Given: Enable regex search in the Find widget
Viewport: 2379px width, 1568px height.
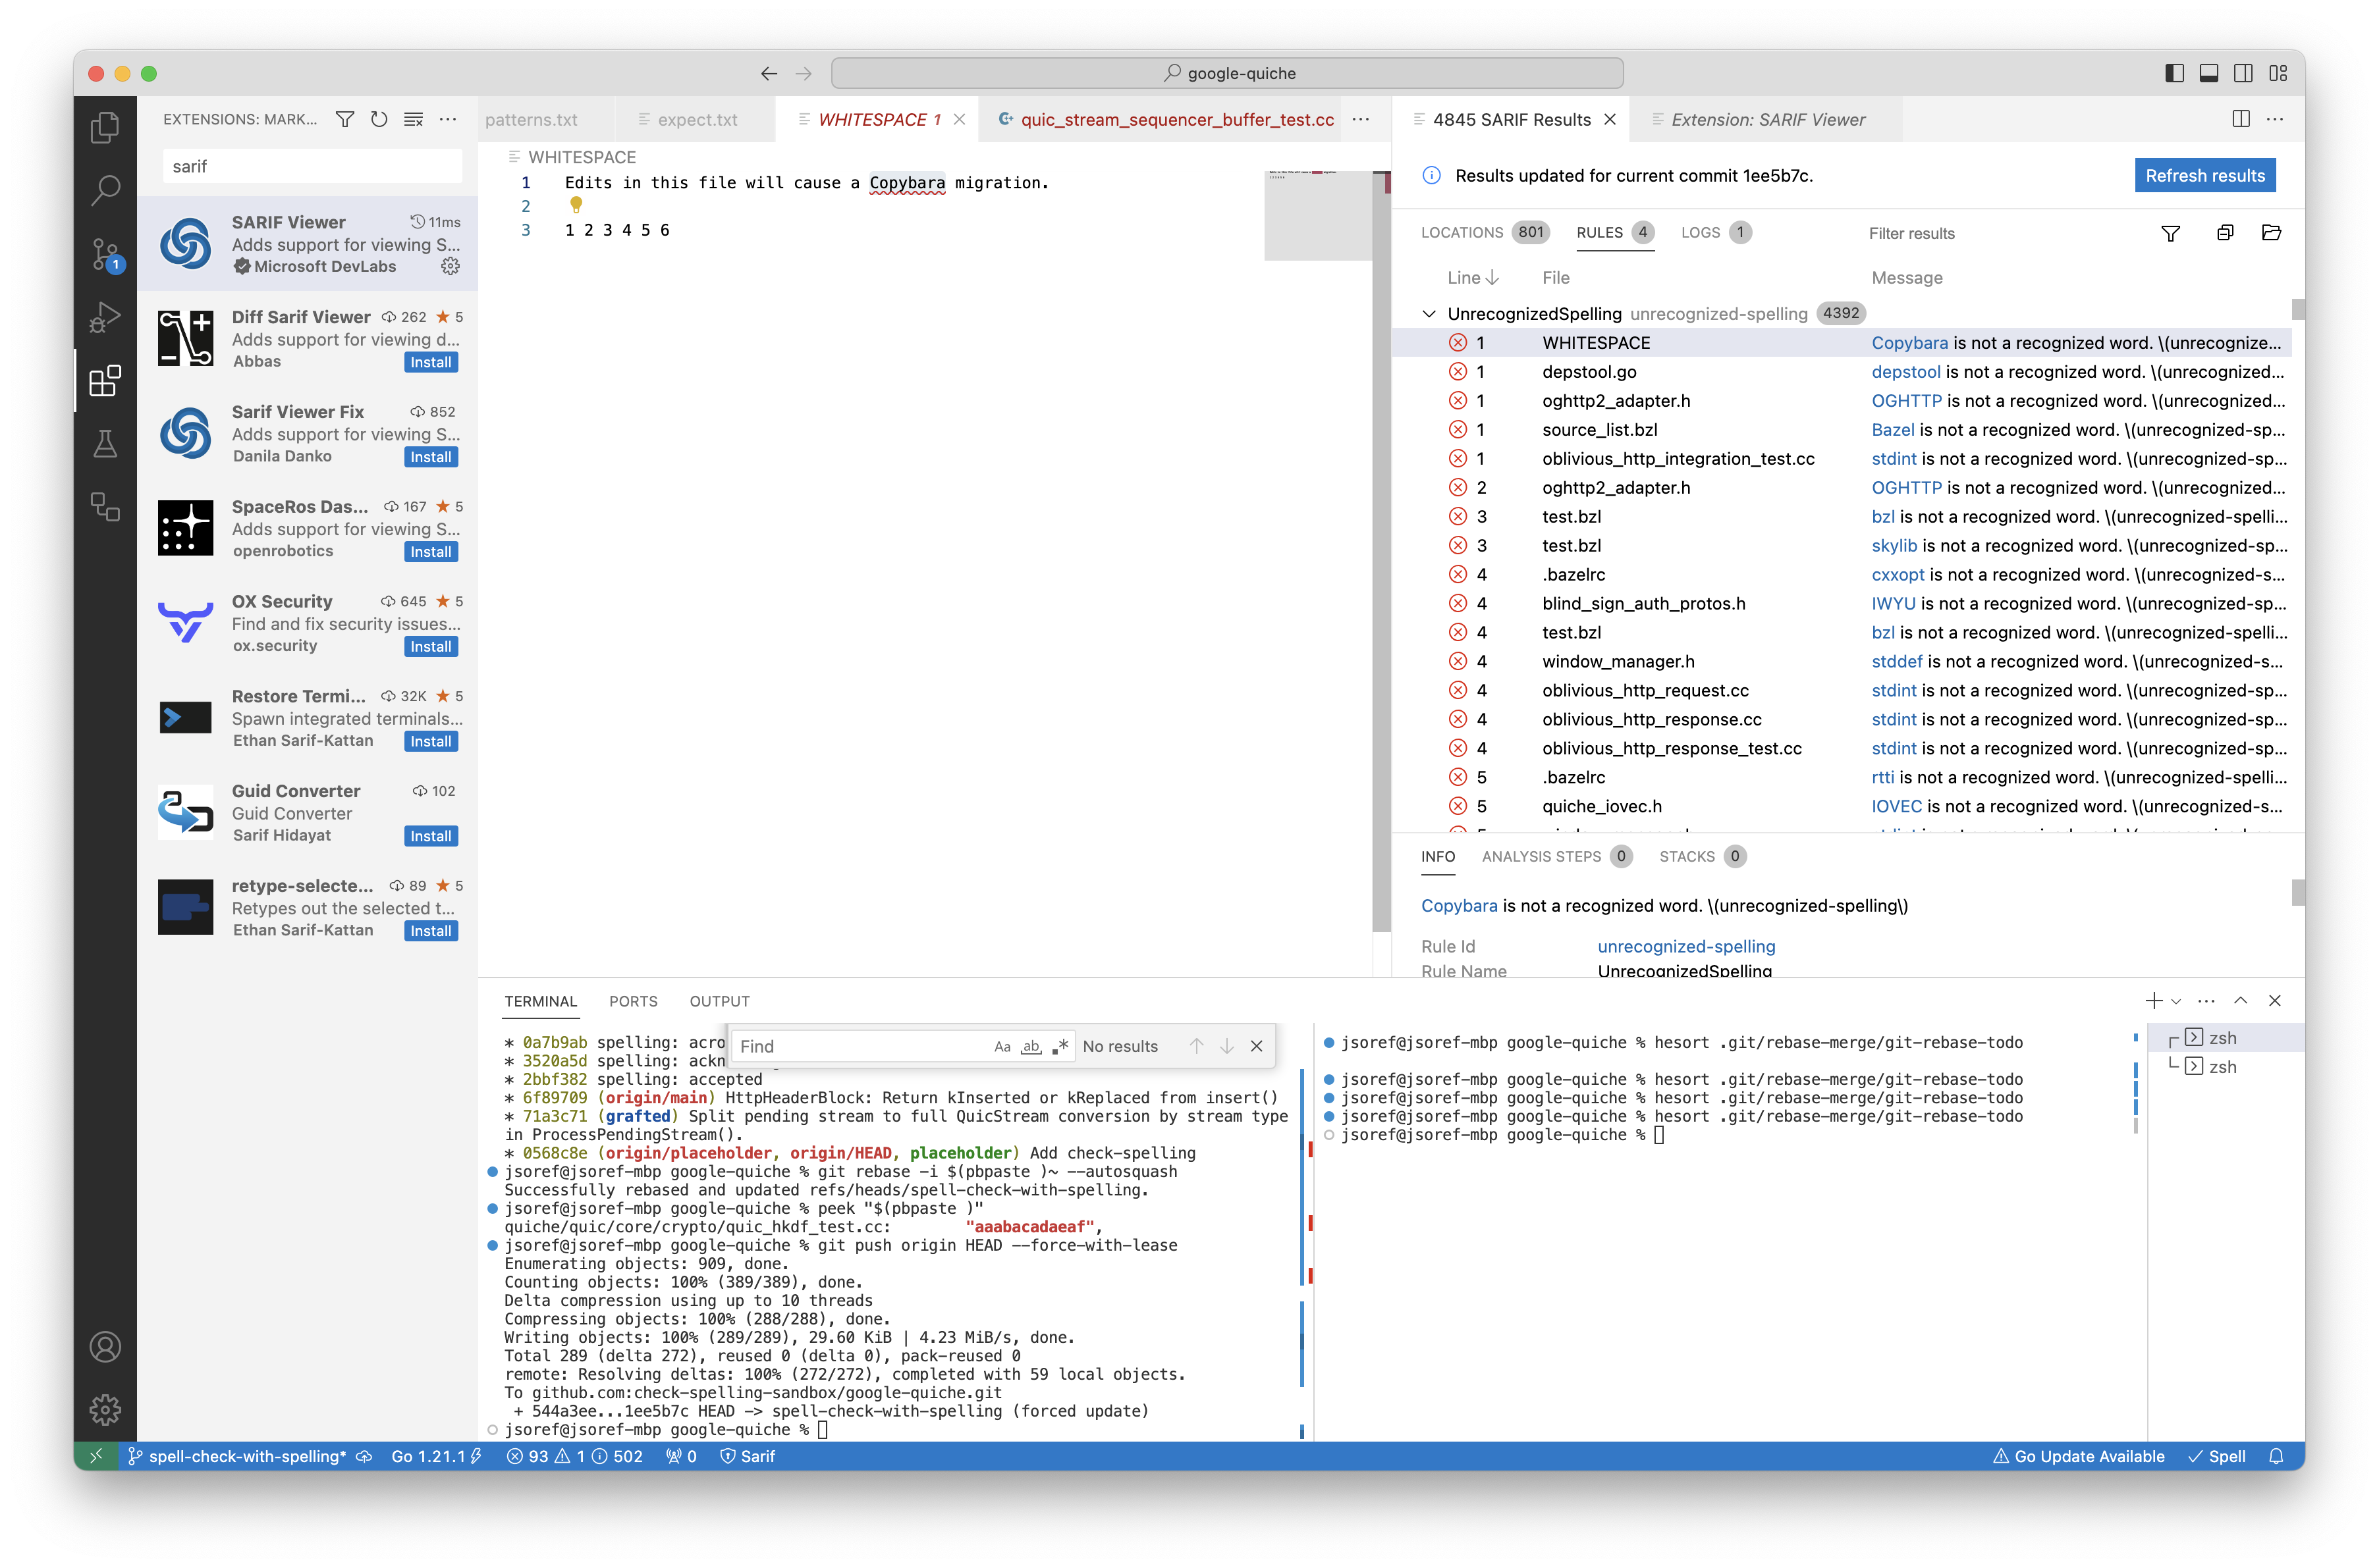Looking at the screenshot, I should click(x=1060, y=1046).
